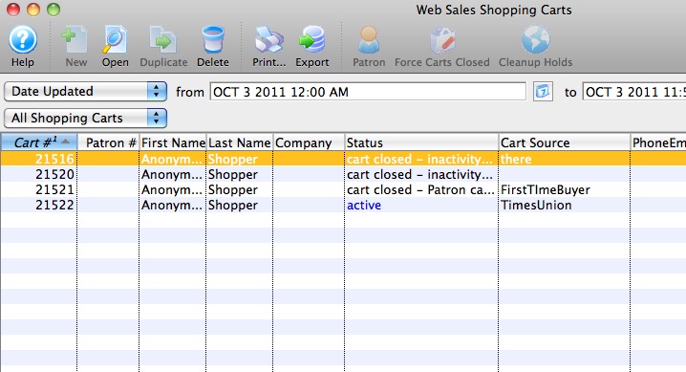The image size is (686, 372).
Task: Click the cart closed – Patron ca... status
Action: coord(420,190)
